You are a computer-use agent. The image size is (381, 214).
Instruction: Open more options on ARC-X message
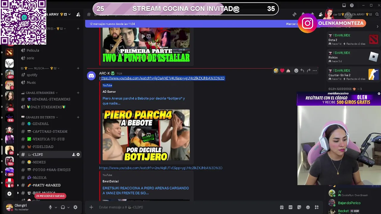[x=315, y=71]
